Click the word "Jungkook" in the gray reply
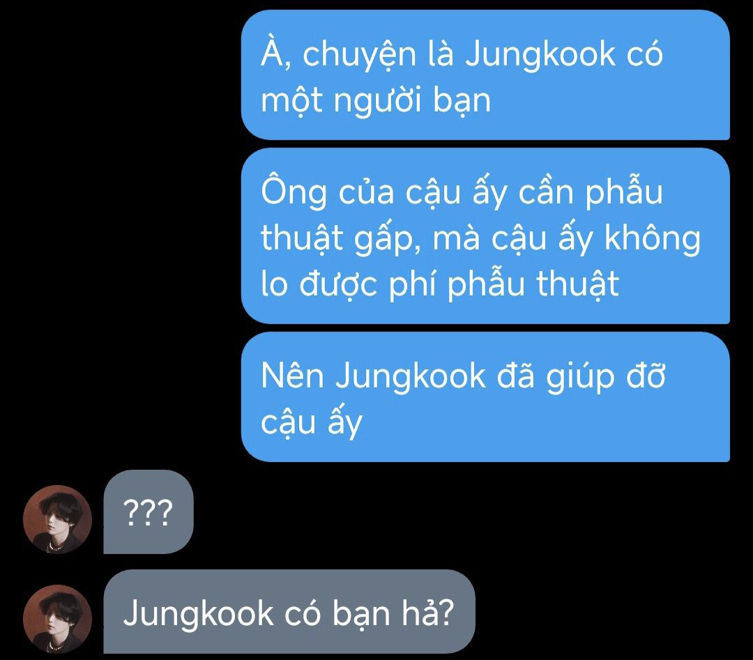This screenshot has height=660, width=753. (198, 615)
